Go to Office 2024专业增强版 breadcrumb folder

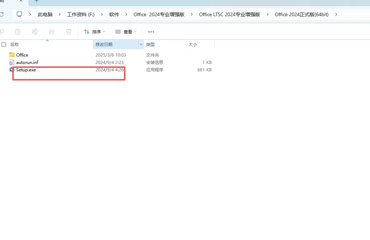159,15
